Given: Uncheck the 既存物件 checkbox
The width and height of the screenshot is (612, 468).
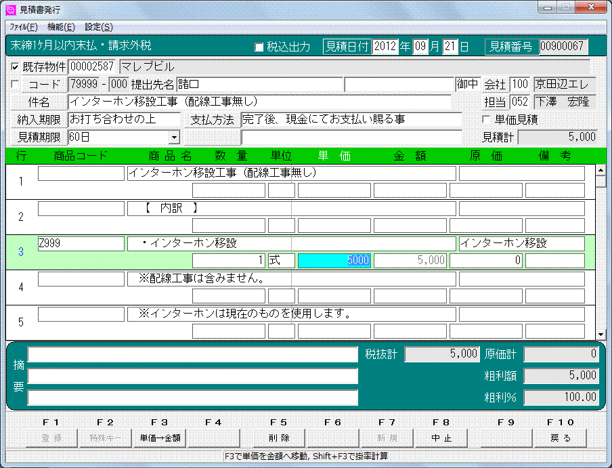Looking at the screenshot, I should tap(15, 67).
